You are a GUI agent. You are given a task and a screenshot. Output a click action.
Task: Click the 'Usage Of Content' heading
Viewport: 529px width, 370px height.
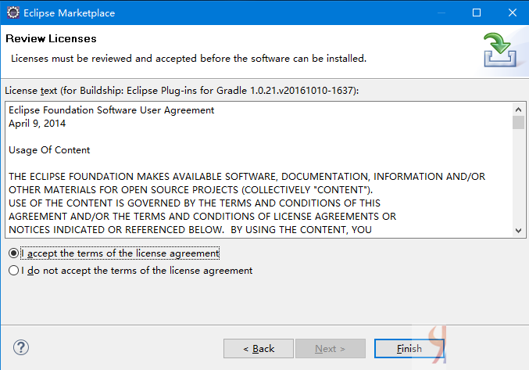click(x=49, y=150)
